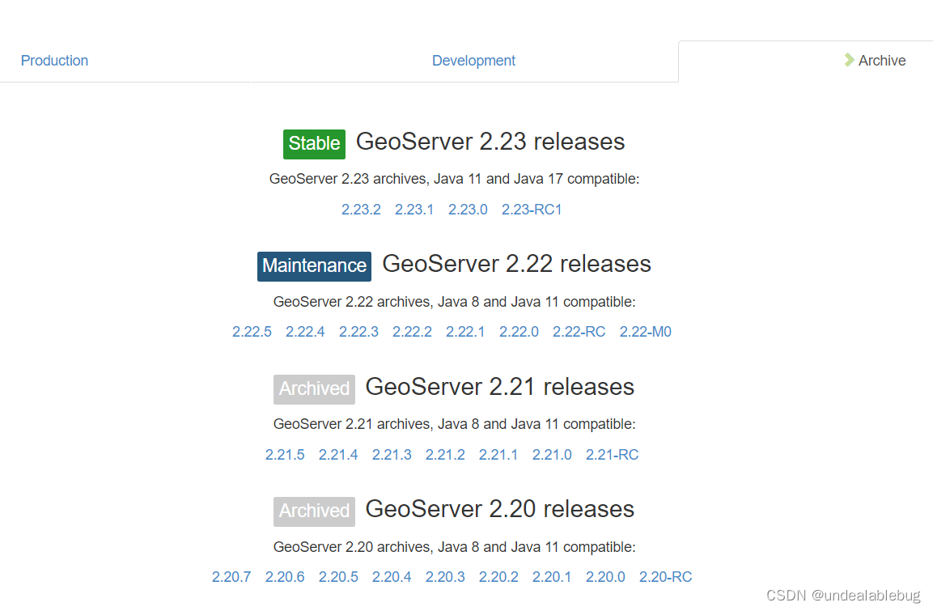Click the Archived badge beside GeoServer 2.21

[314, 389]
